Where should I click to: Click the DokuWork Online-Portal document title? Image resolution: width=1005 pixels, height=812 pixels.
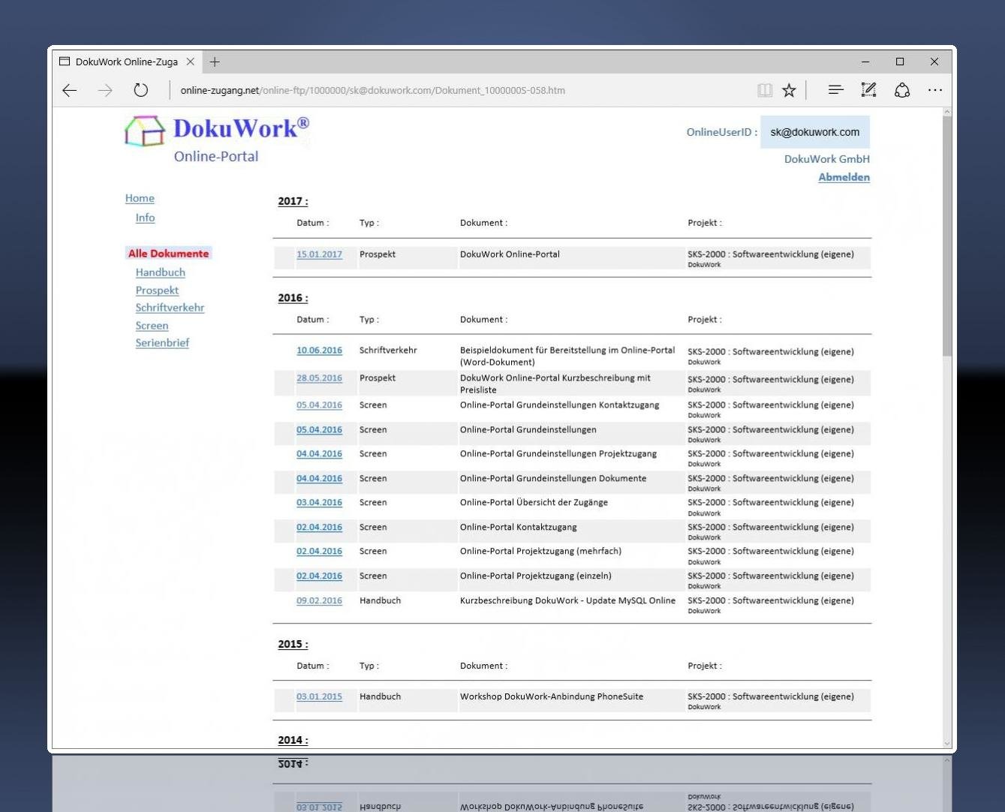[510, 254]
